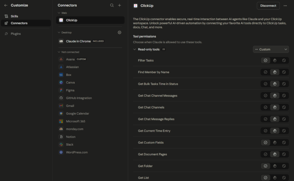Click the Gmail connector icon

point(61,106)
